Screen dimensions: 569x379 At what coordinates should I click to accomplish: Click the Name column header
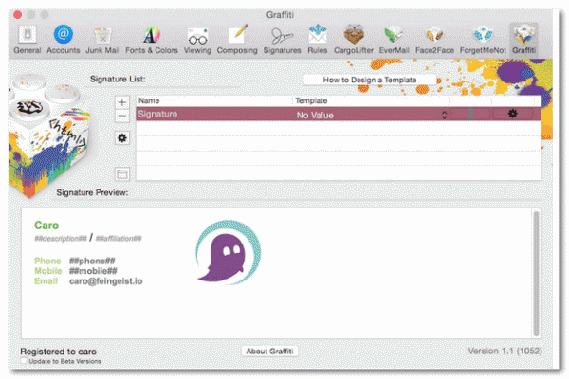(214, 100)
